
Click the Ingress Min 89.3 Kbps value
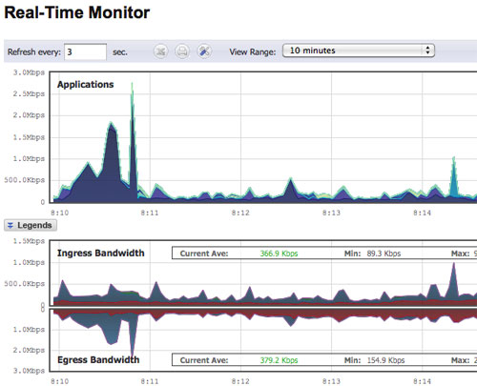(384, 254)
